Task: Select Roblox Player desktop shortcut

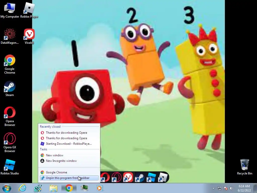Action: 29,10
